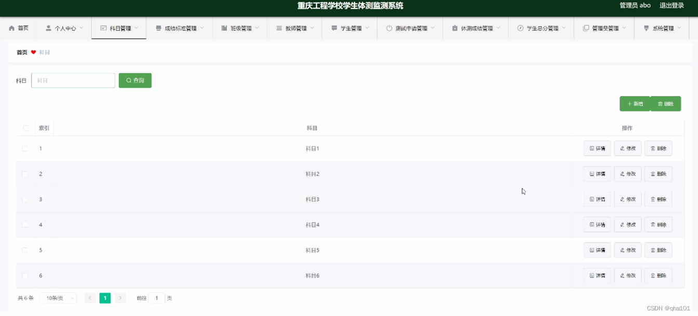
Task: Click 修改 button for 科目3 row
Action: click(x=628, y=199)
